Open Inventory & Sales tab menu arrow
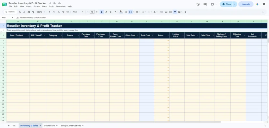Image resolution: width=269 pixels, height=128 pixels. coord(40,126)
